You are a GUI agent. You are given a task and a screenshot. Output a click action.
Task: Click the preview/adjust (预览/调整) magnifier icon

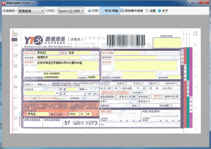102,11
